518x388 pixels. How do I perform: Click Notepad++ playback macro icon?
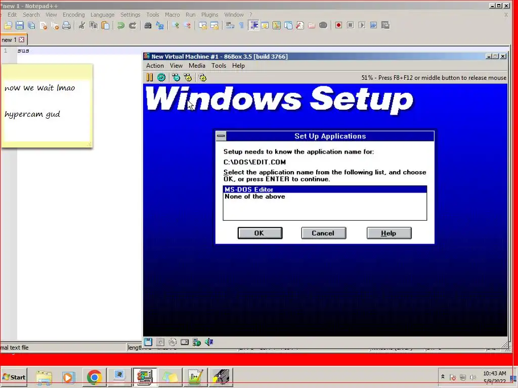click(x=362, y=25)
